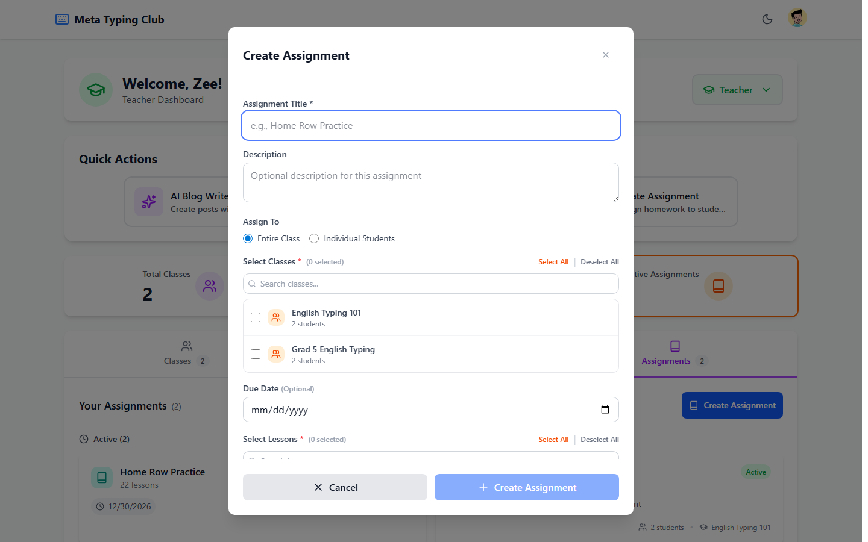The width and height of the screenshot is (868, 542).
Task: Click the graduation cap welcome icon
Action: click(x=96, y=90)
